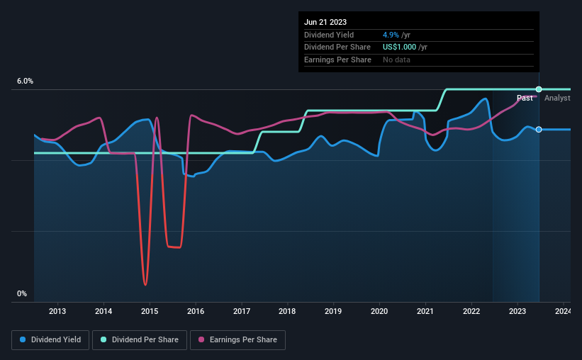The image size is (582, 360).
Task: Click the 2017 x-axis label
Action: 242,311
